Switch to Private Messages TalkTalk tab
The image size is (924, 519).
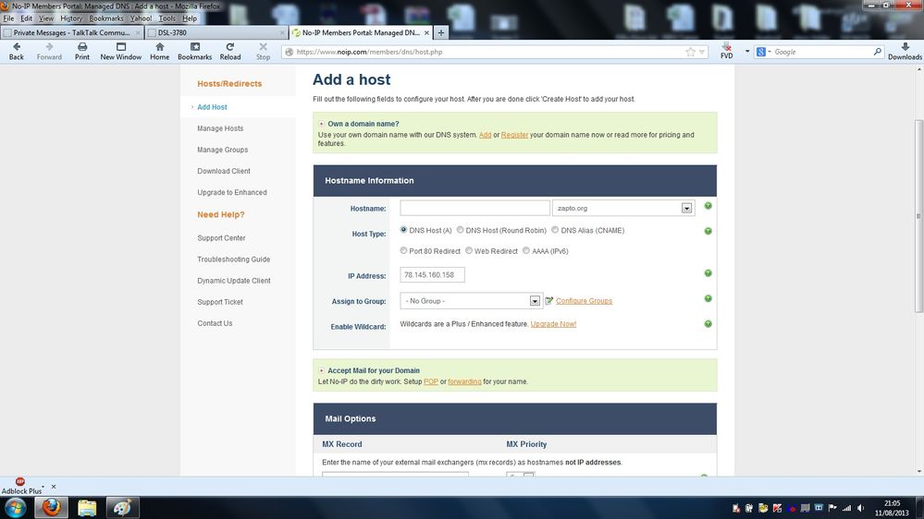click(72, 33)
